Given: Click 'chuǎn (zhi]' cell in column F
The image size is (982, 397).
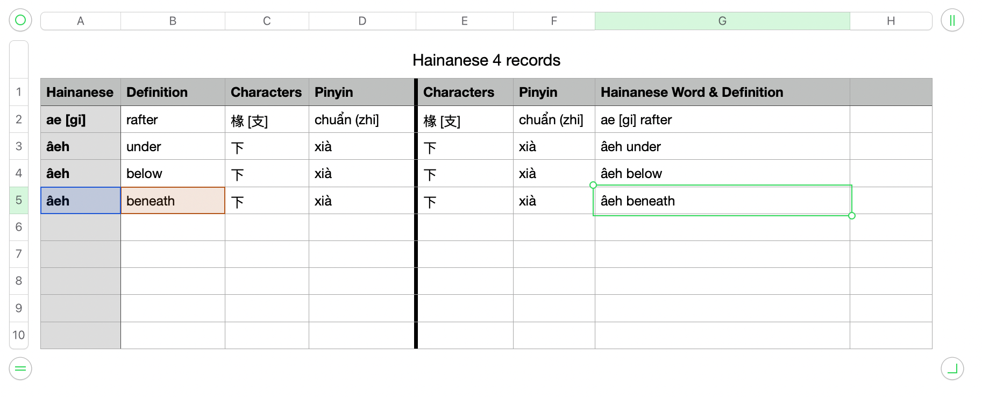Looking at the screenshot, I should (554, 119).
